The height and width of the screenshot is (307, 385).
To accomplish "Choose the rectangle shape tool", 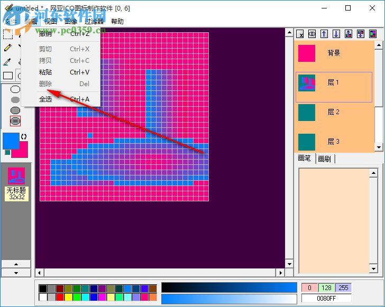I will click(x=8, y=76).
